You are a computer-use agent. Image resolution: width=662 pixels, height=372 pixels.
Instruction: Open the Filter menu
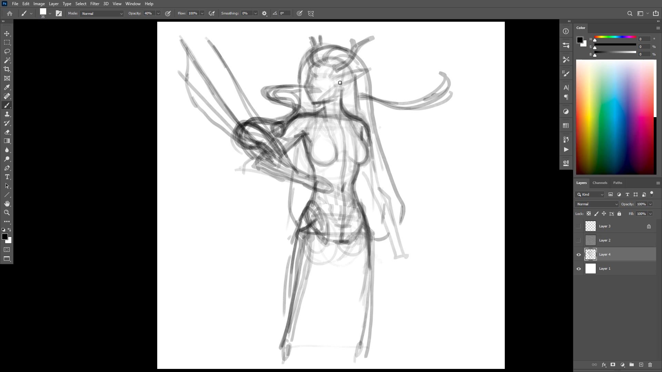(x=94, y=4)
